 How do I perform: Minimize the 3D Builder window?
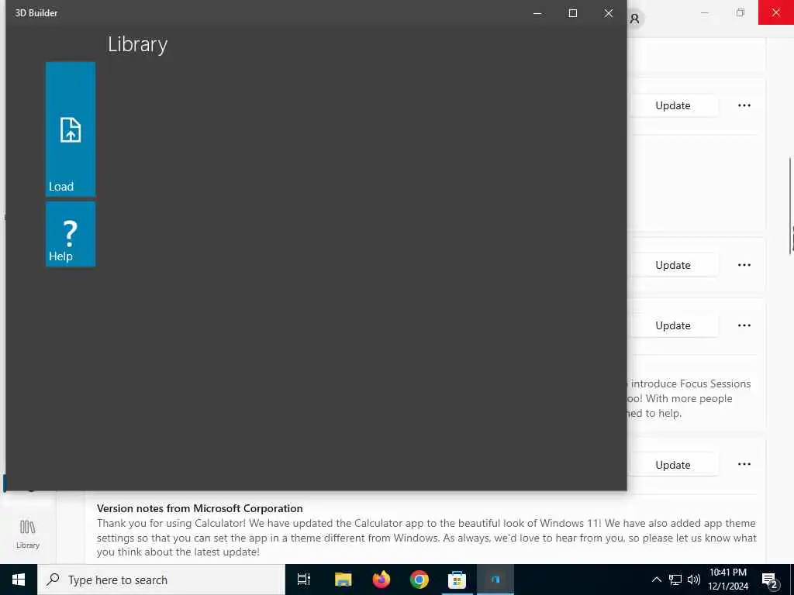click(x=537, y=13)
